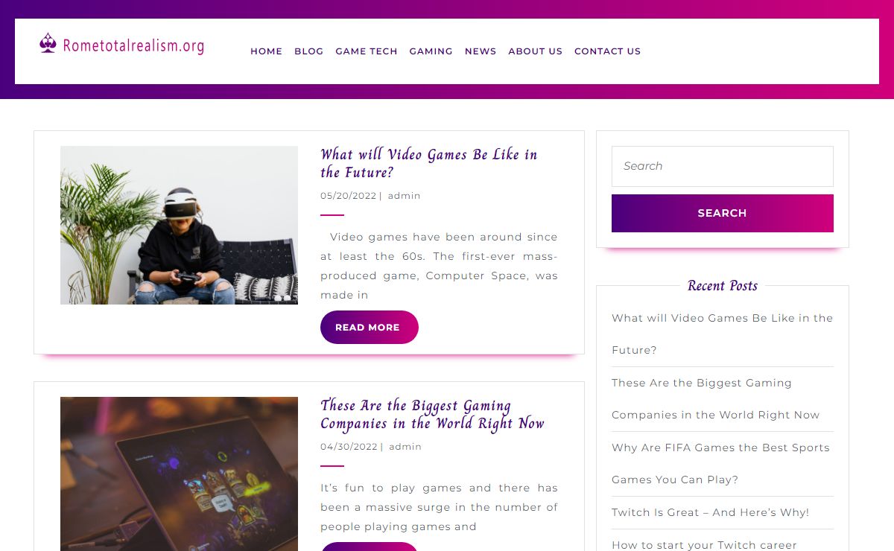Open the Blog menu item
The height and width of the screenshot is (551, 894).
point(308,51)
